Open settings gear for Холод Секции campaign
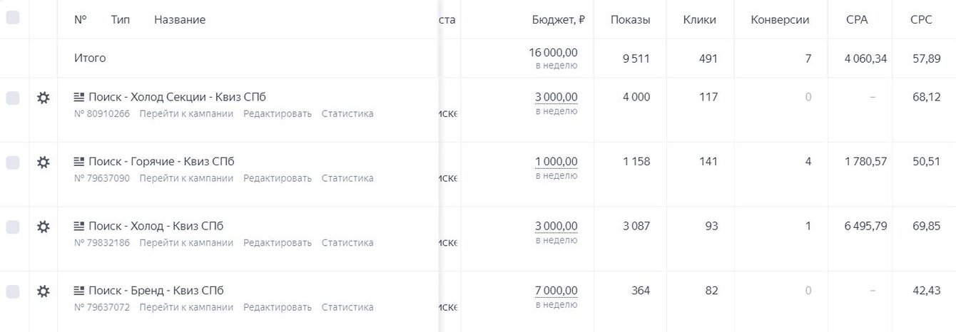The height and width of the screenshot is (332, 956). (44, 98)
